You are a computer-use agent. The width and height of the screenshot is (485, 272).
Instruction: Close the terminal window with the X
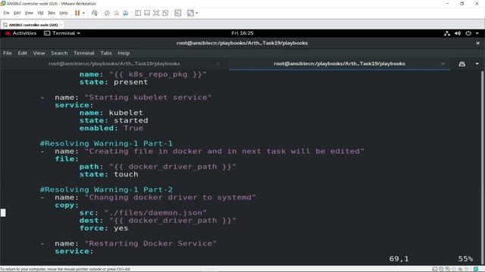[477, 43]
